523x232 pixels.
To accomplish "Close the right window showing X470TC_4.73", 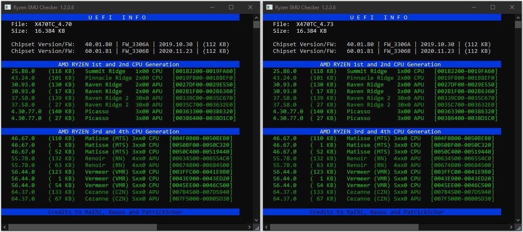I will 512,7.
